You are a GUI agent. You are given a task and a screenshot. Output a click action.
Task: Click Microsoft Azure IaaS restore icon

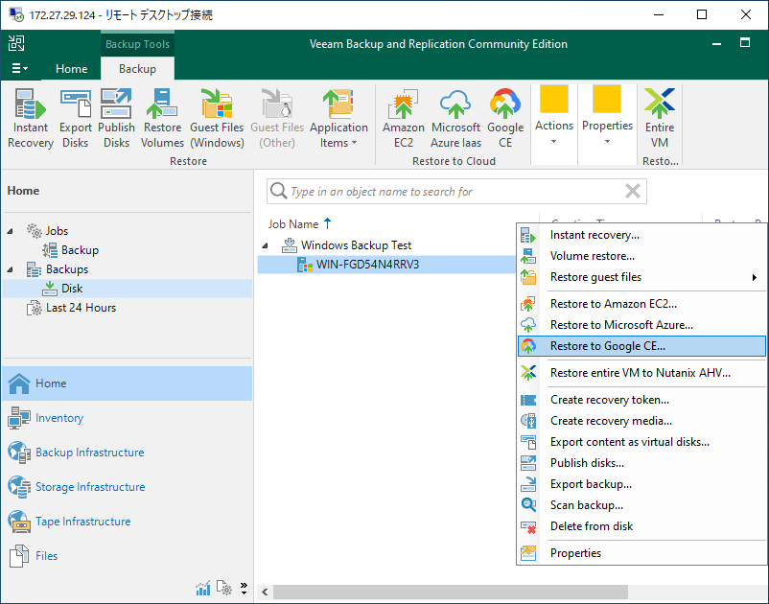click(x=455, y=118)
